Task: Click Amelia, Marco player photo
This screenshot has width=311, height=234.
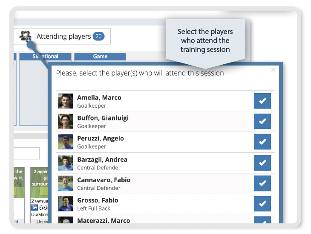Action: pos(66,101)
